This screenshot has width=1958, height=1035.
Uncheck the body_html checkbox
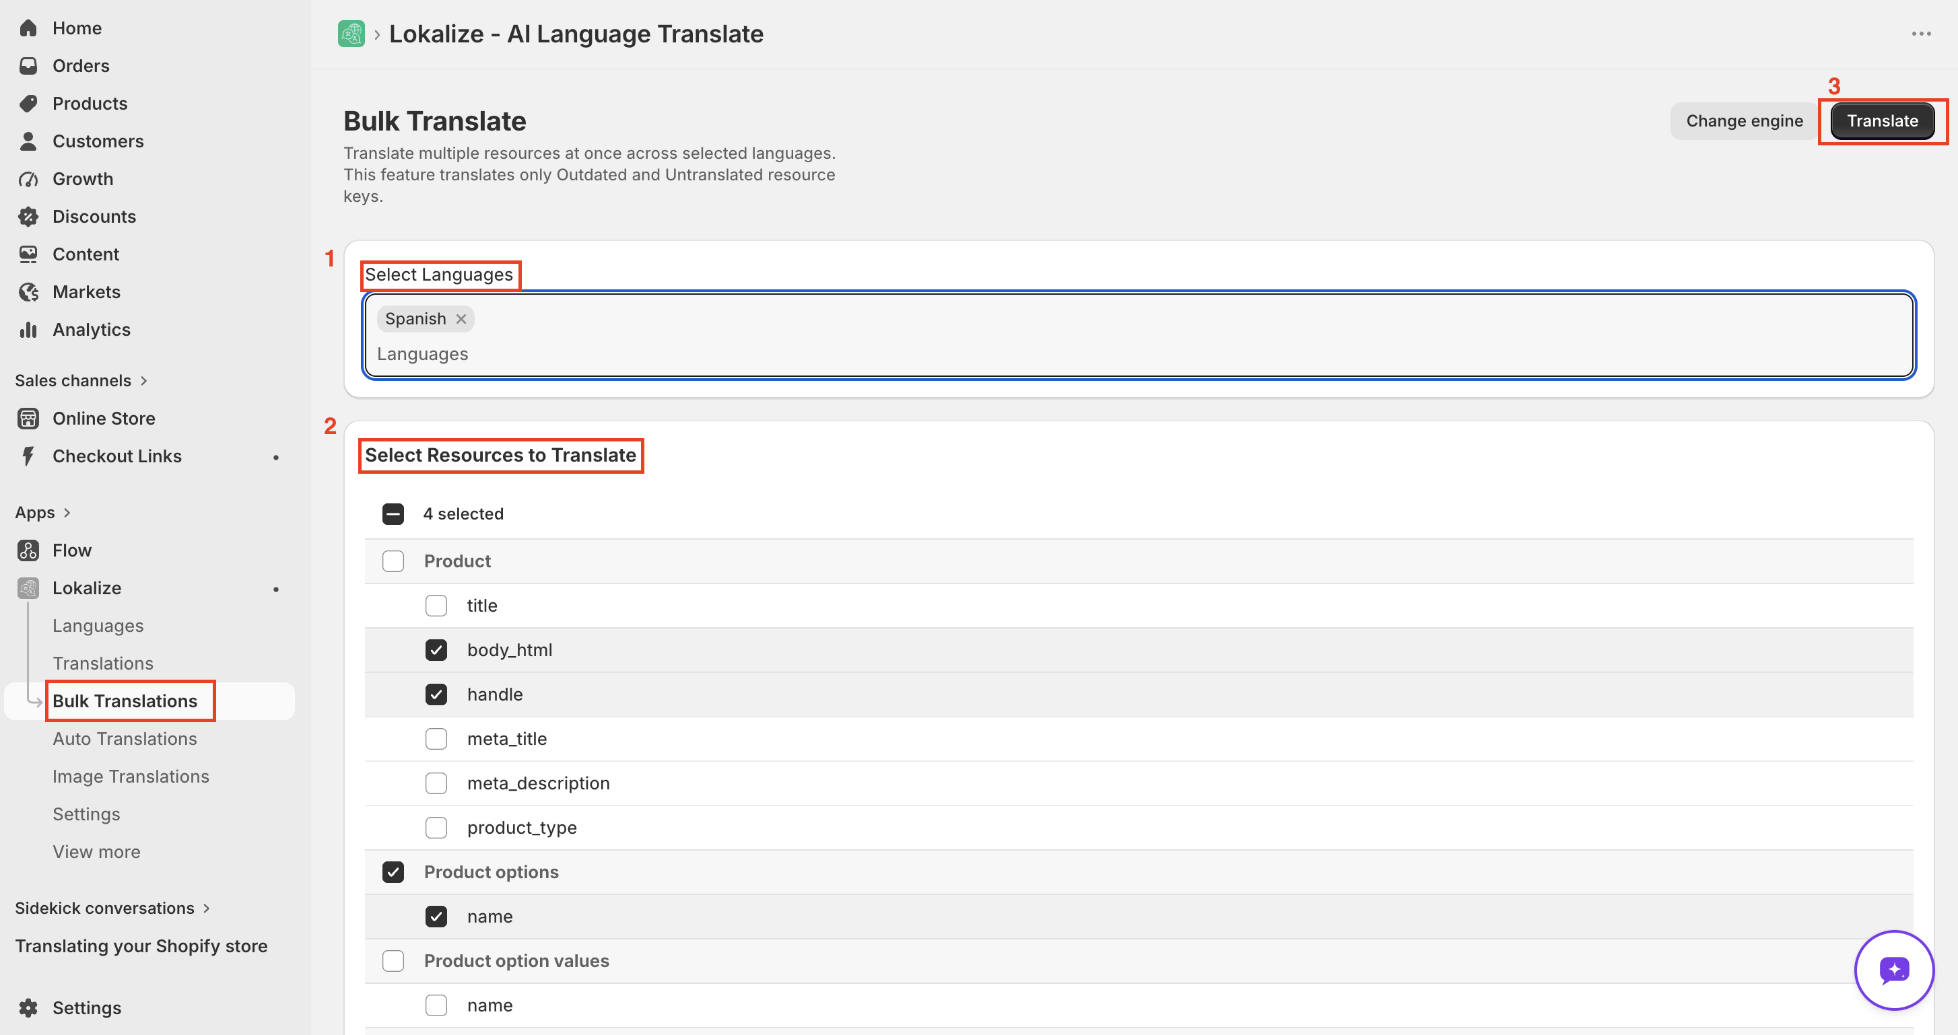(x=436, y=651)
